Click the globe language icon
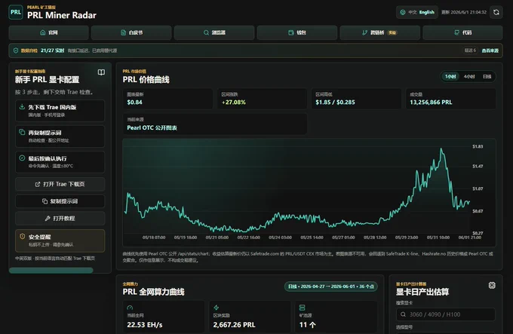Image resolution: width=513 pixels, height=334 pixels. click(x=403, y=12)
